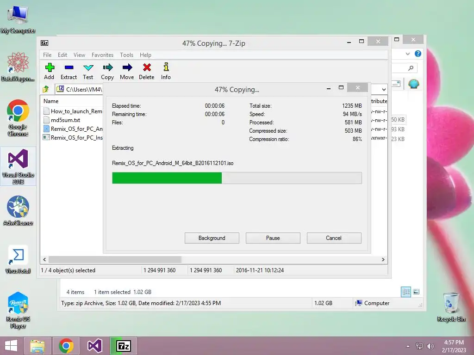Image resolution: width=474 pixels, height=355 pixels.
Task: Click Explorer's blue help question mark icon
Action: (418, 54)
